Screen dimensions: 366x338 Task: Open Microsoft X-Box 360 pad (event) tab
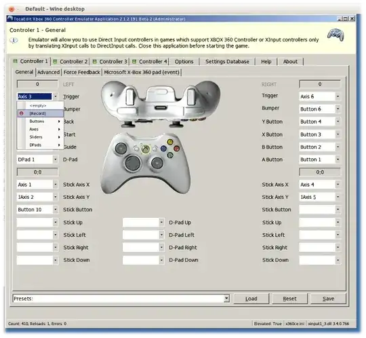142,72
